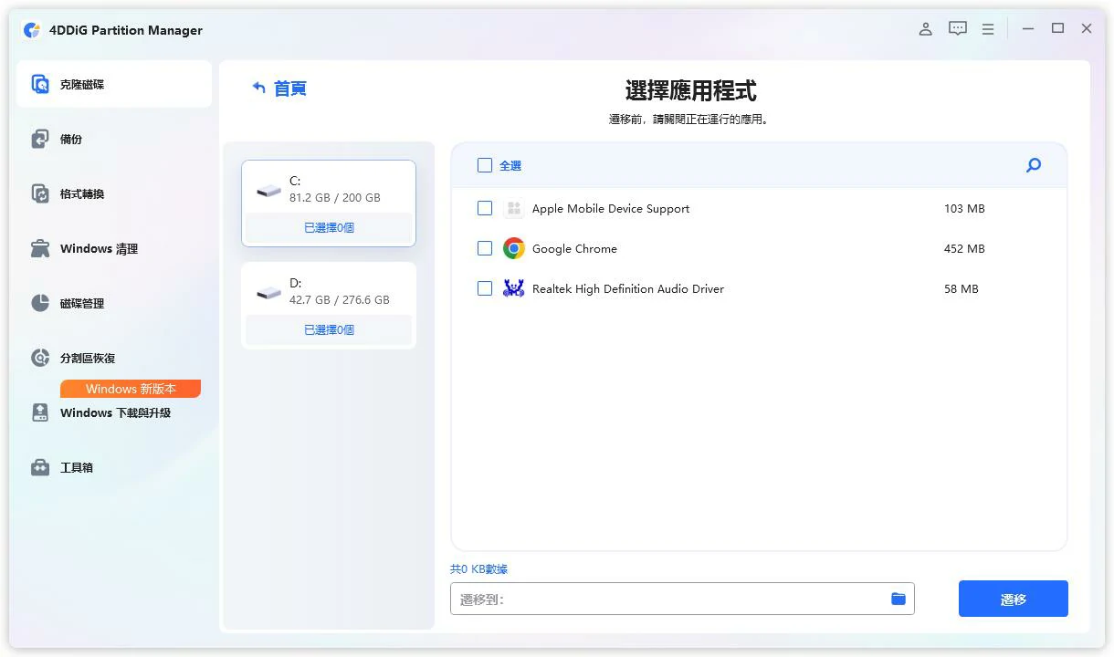Open the user account icon
Image resolution: width=1114 pixels, height=657 pixels.
(925, 29)
